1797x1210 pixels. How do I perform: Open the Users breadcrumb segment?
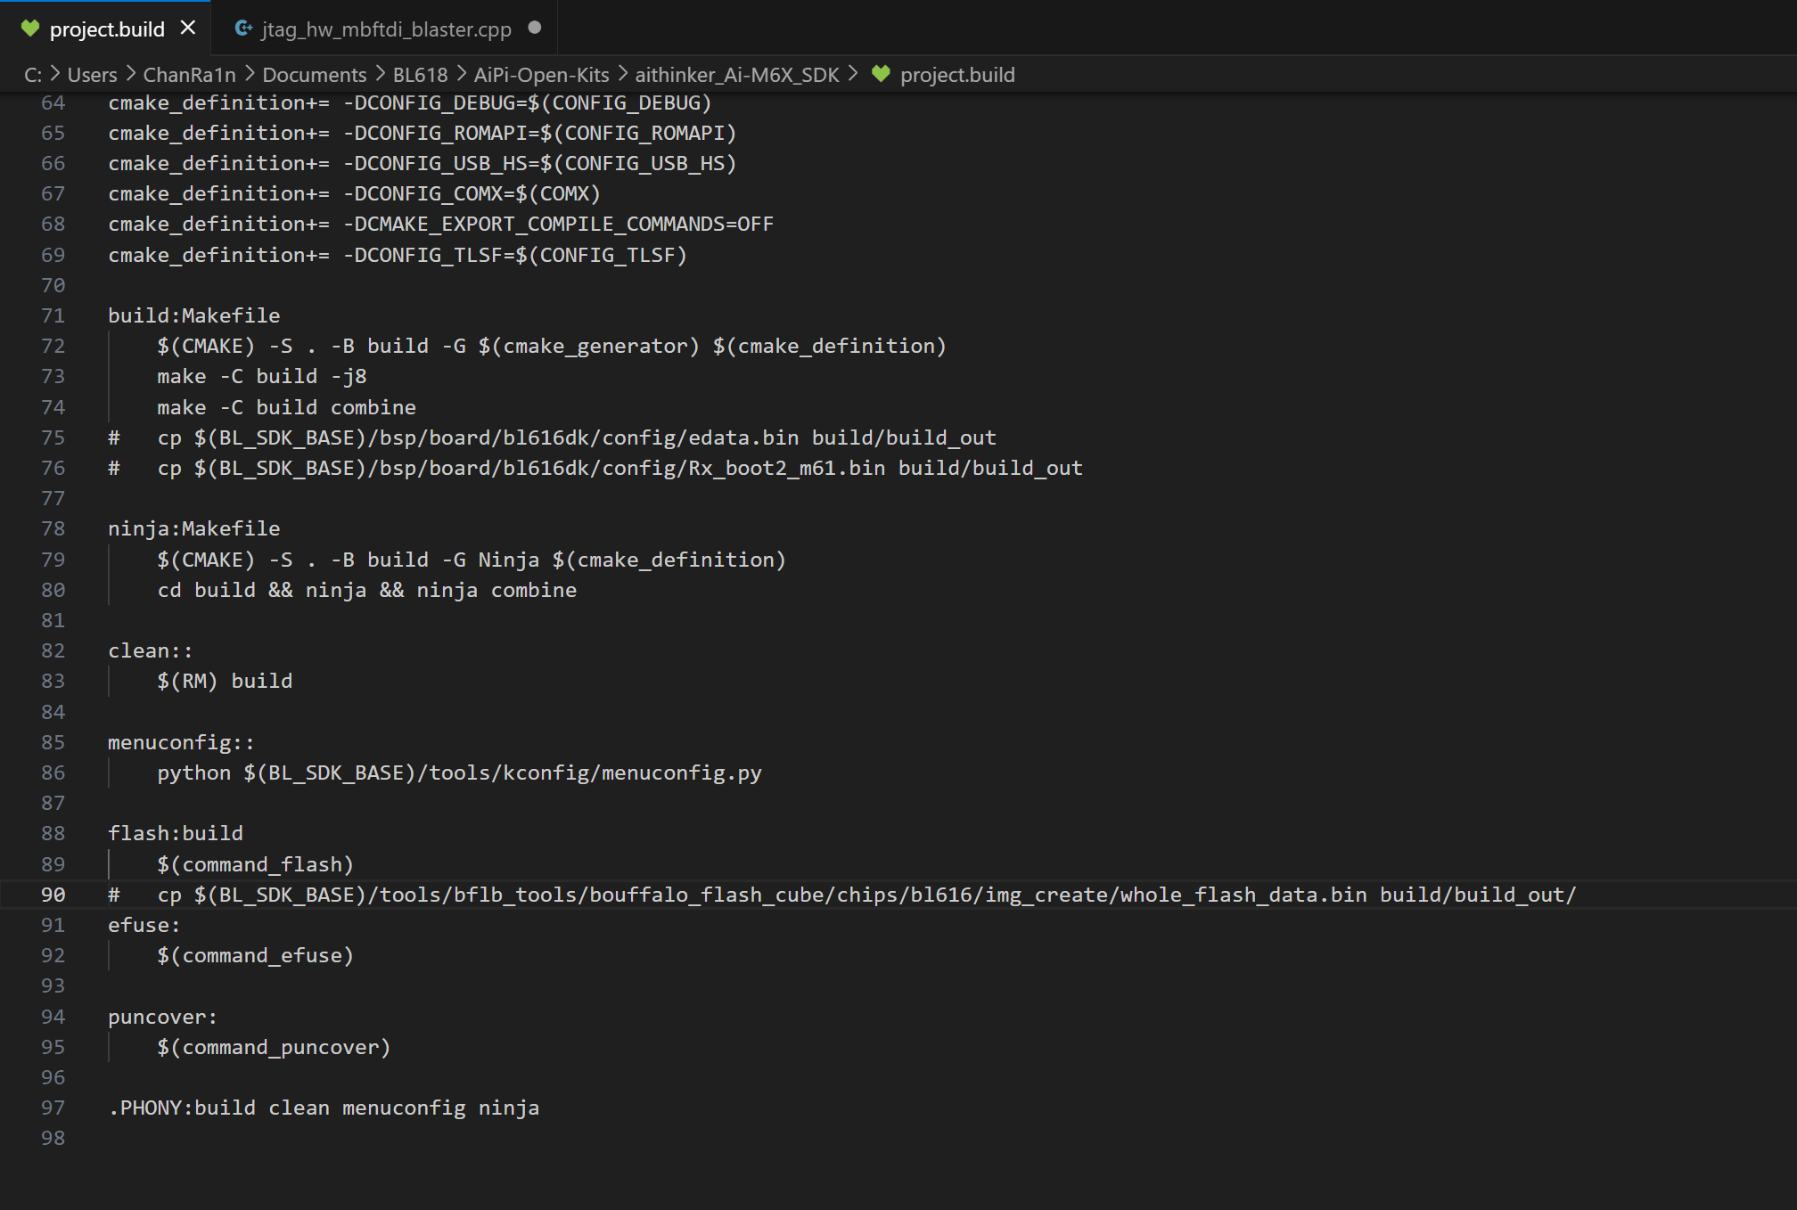point(93,75)
